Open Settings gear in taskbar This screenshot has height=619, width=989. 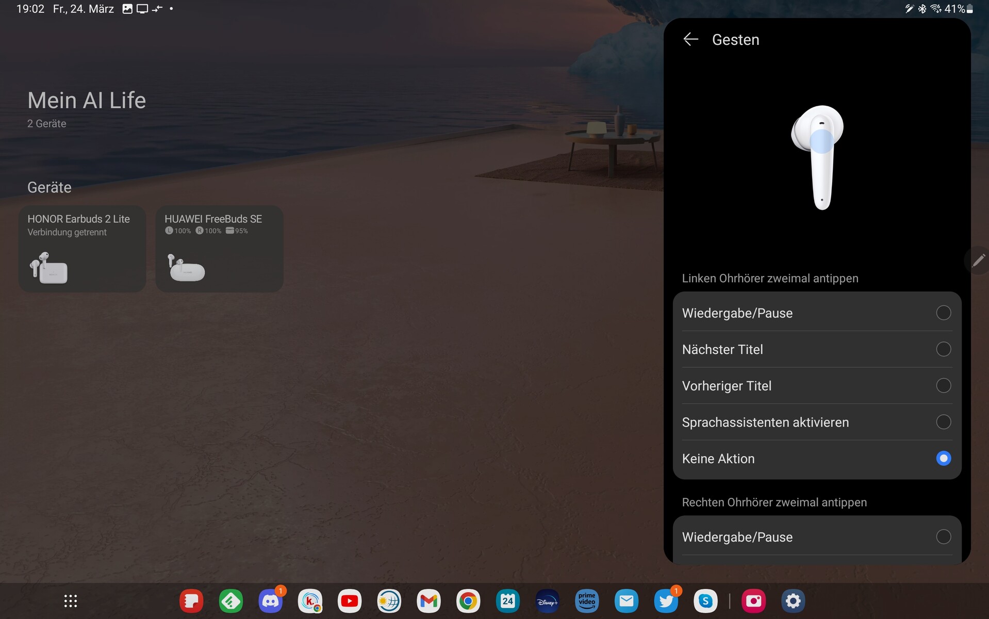pyautogui.click(x=793, y=601)
